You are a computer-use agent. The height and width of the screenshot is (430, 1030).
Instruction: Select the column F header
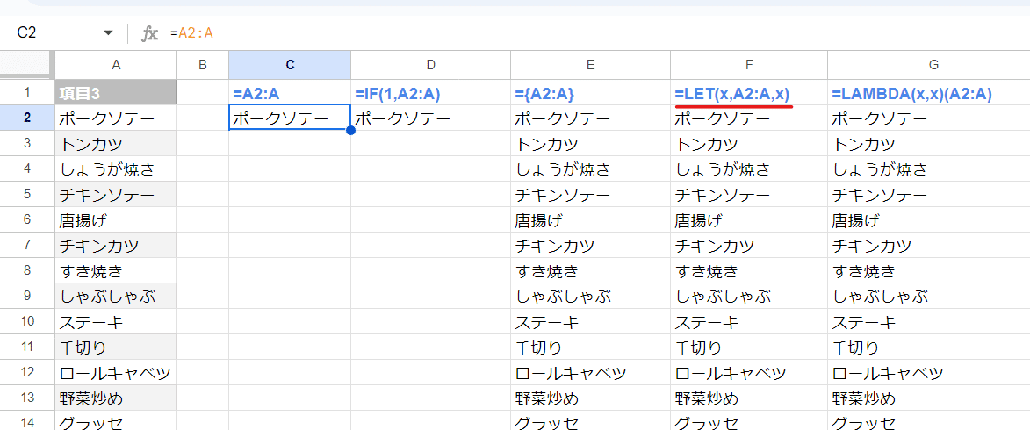(x=749, y=64)
